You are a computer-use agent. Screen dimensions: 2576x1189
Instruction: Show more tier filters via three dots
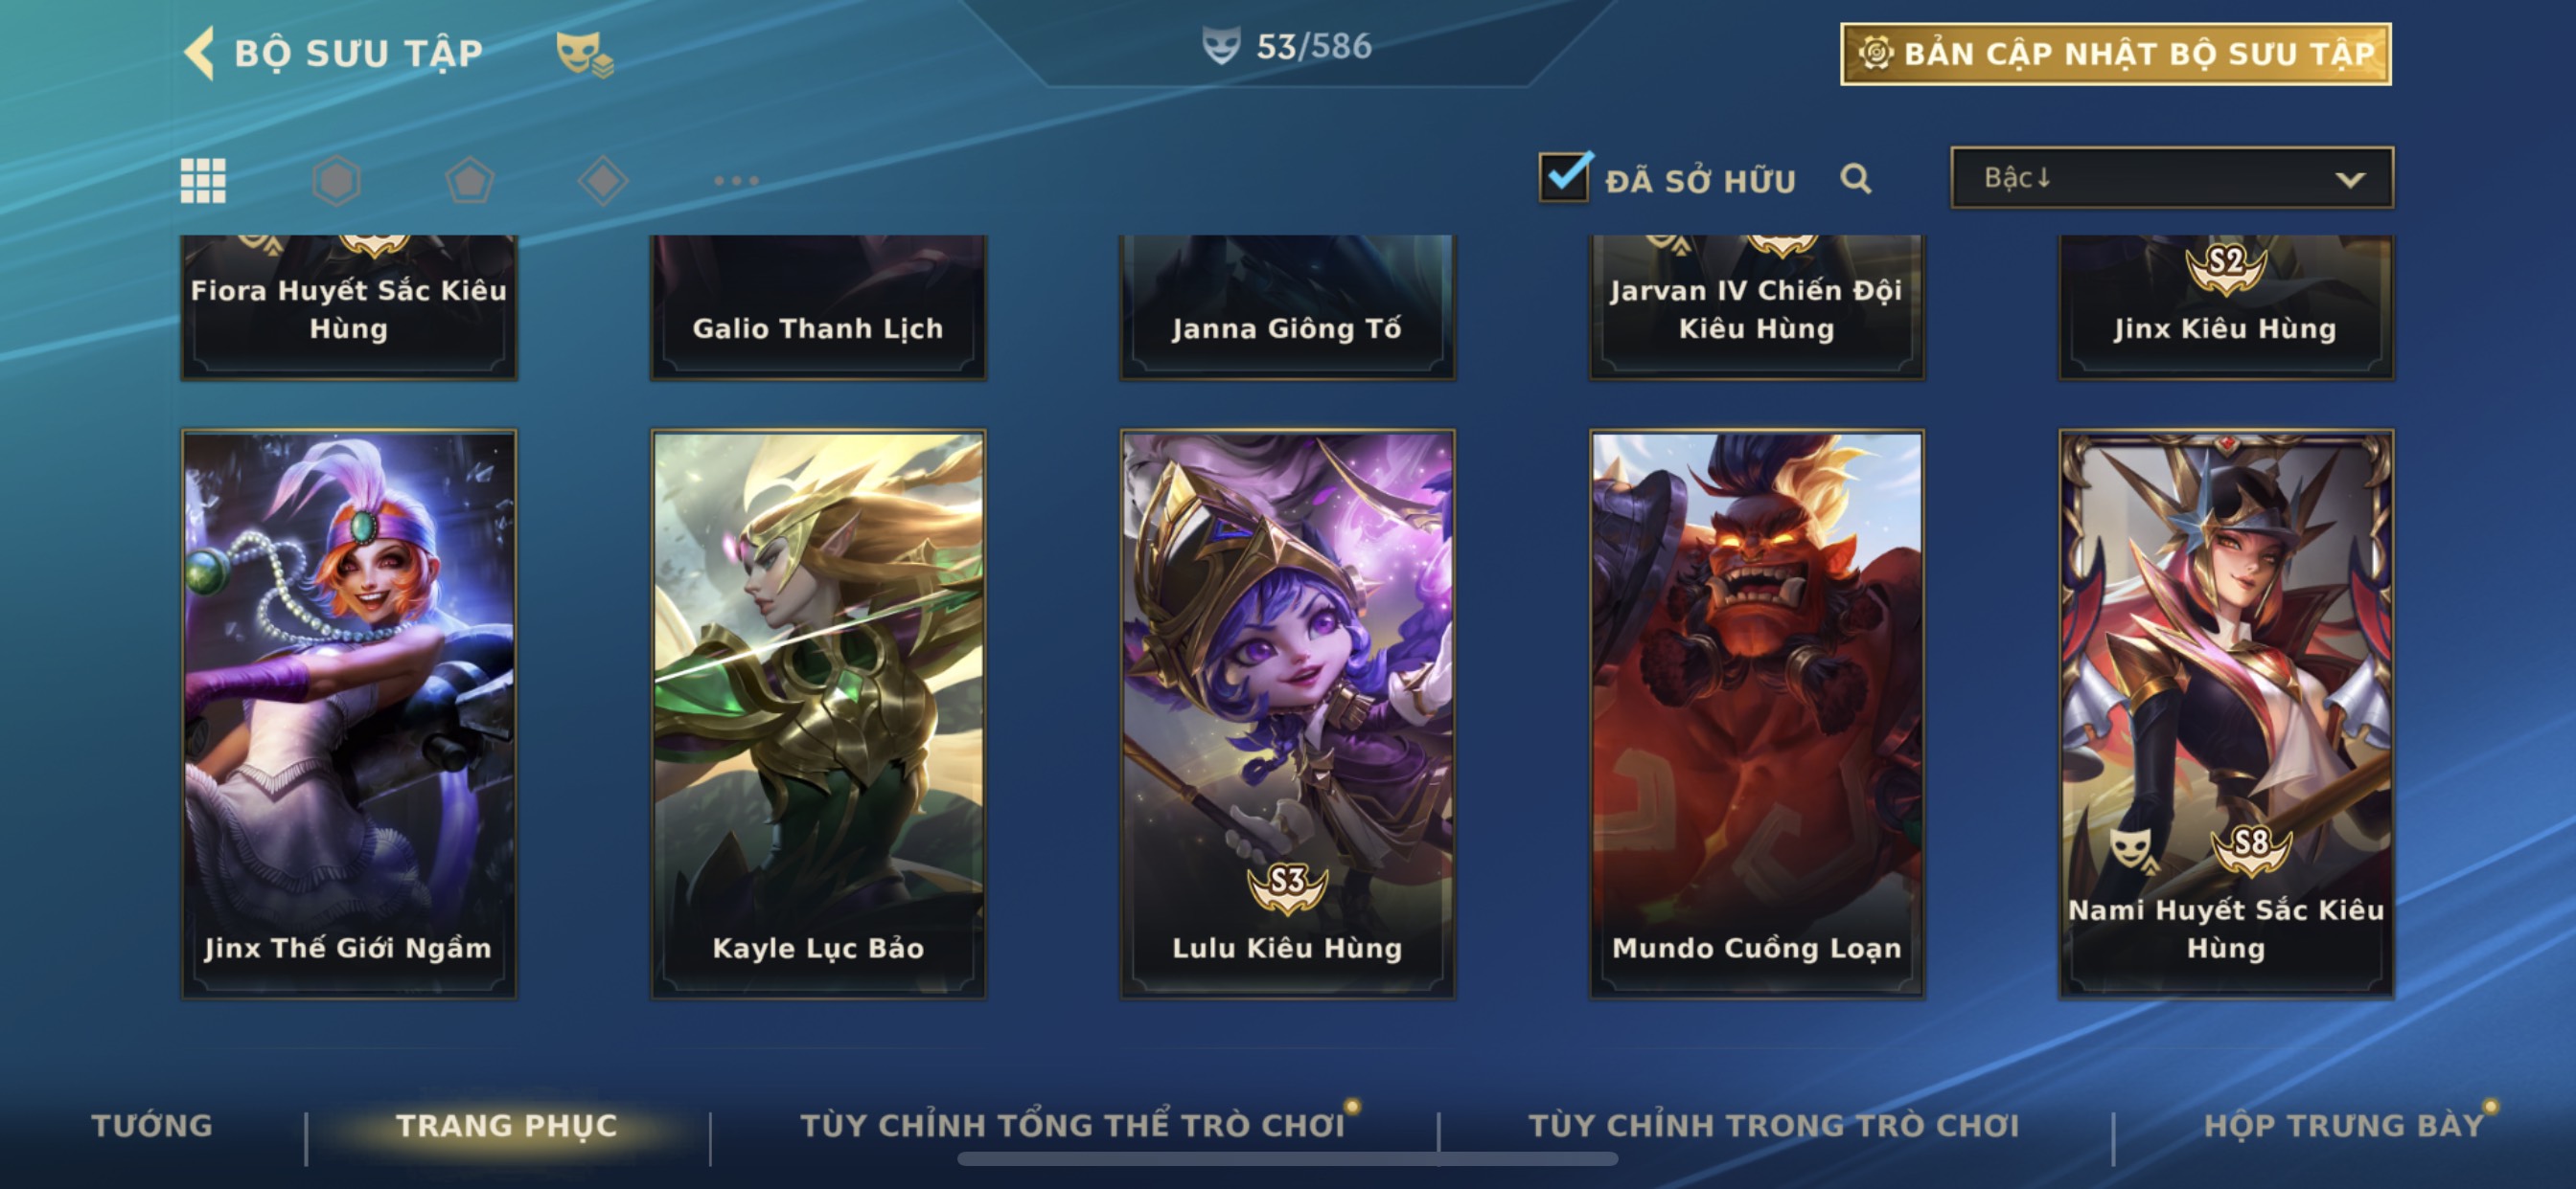tap(736, 181)
